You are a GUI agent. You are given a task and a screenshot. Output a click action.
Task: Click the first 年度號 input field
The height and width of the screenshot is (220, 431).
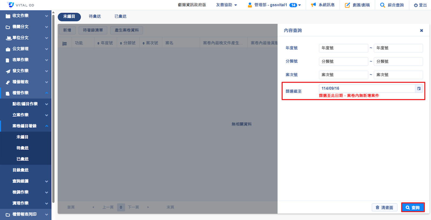tap(343, 48)
